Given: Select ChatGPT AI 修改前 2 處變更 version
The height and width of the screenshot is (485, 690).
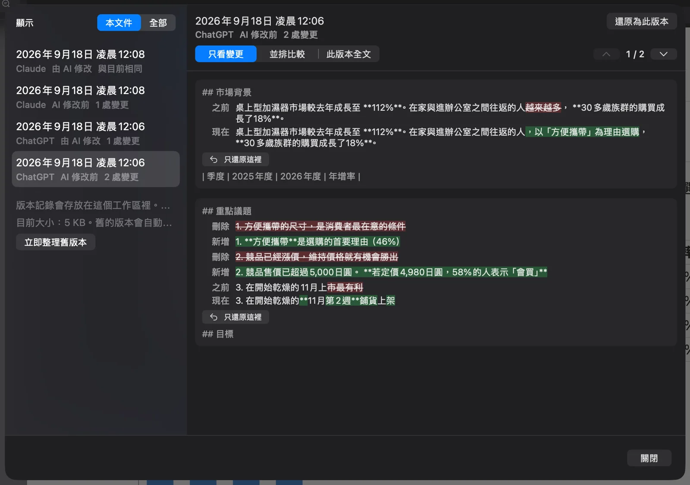Looking at the screenshot, I should coord(96,169).
